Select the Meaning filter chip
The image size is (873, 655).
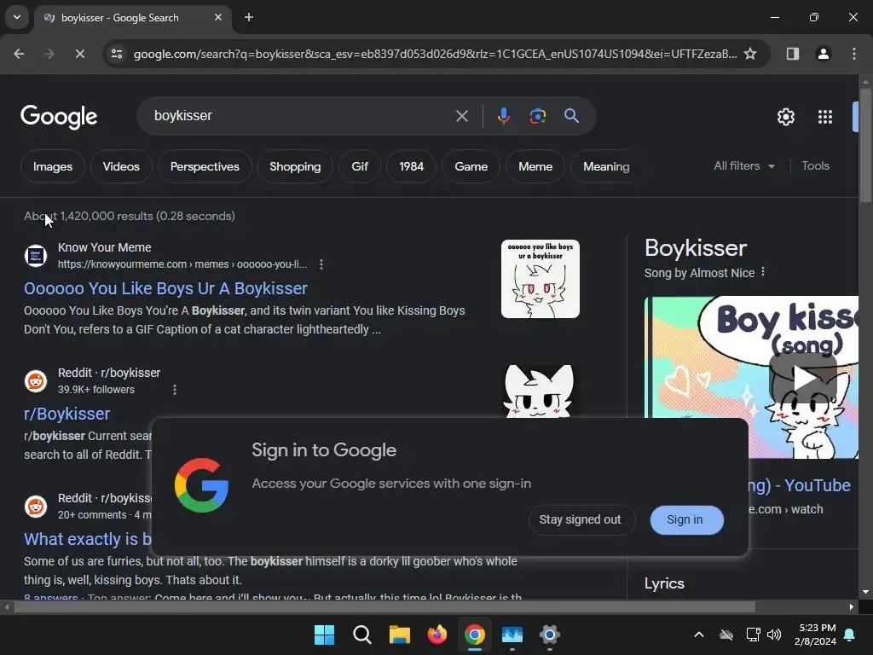pos(606,166)
